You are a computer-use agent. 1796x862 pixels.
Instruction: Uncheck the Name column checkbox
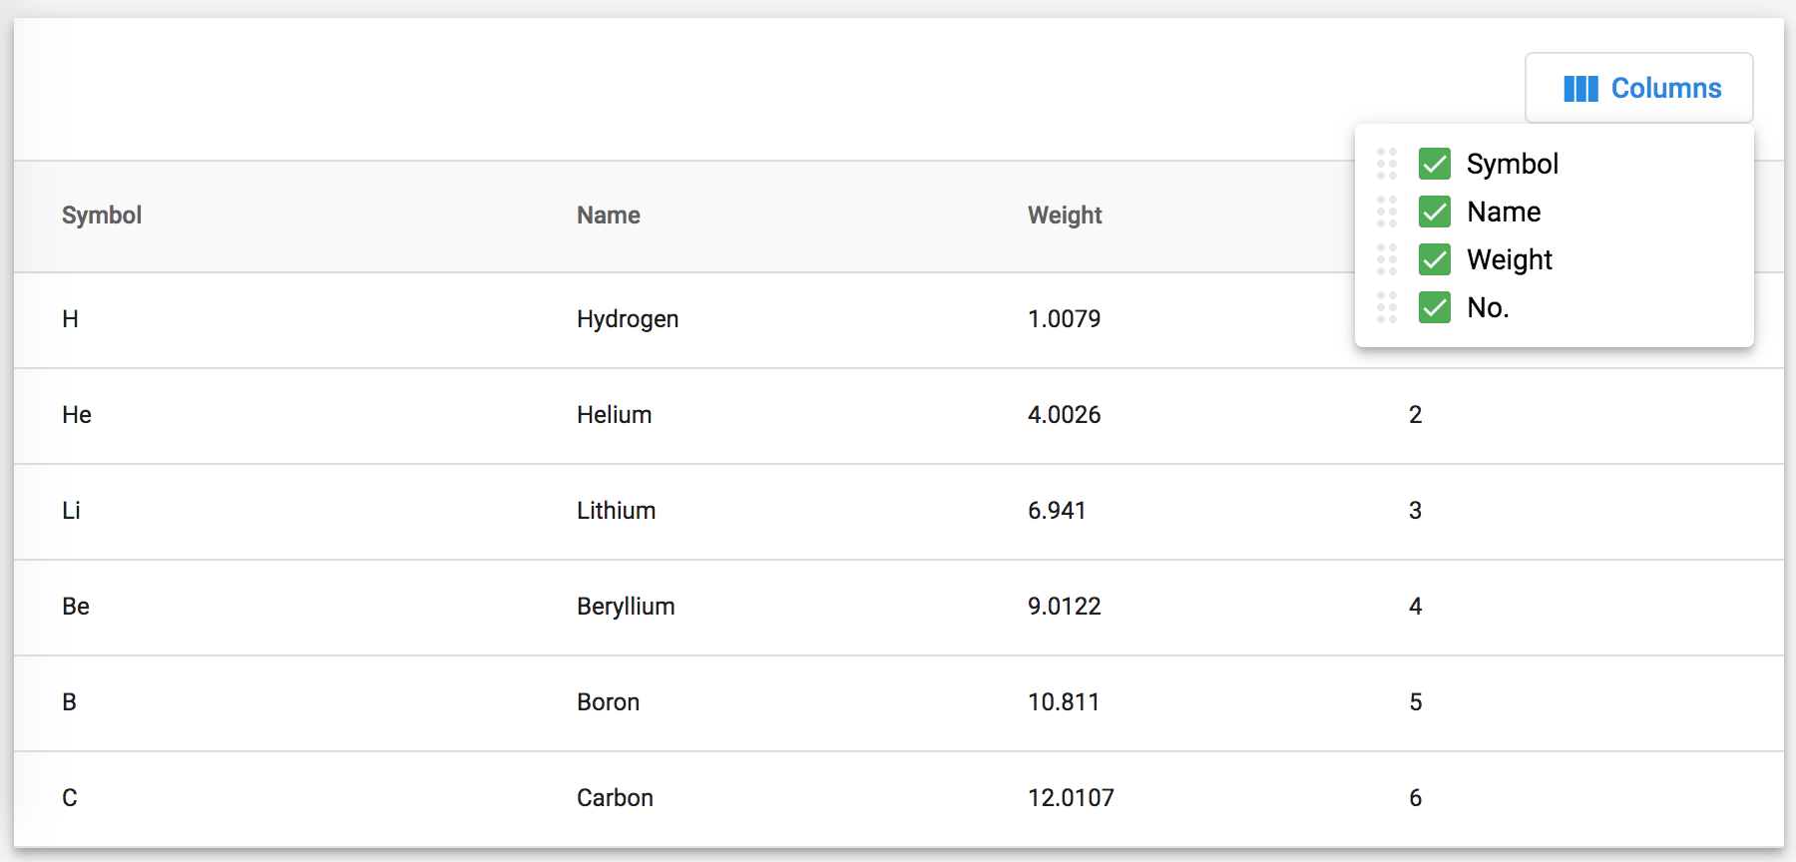(x=1435, y=212)
